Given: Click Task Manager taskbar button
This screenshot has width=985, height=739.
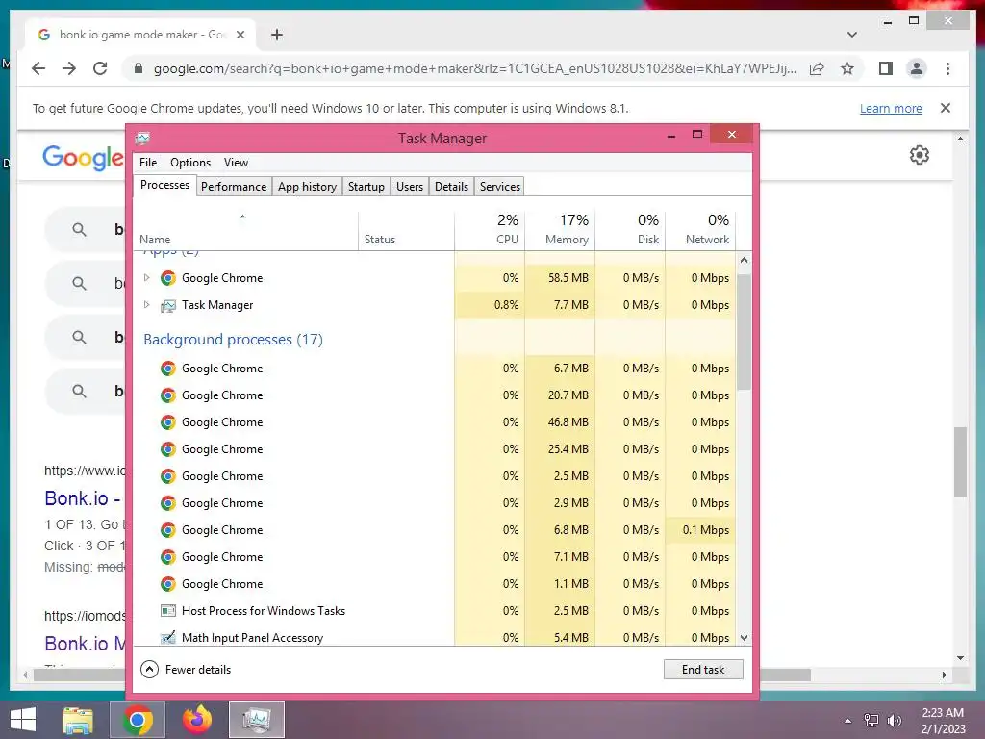Looking at the screenshot, I should 256,720.
